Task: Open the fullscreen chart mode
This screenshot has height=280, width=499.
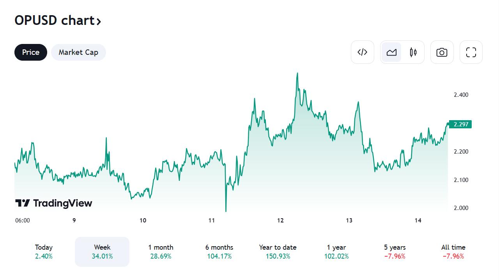Action: [471, 52]
